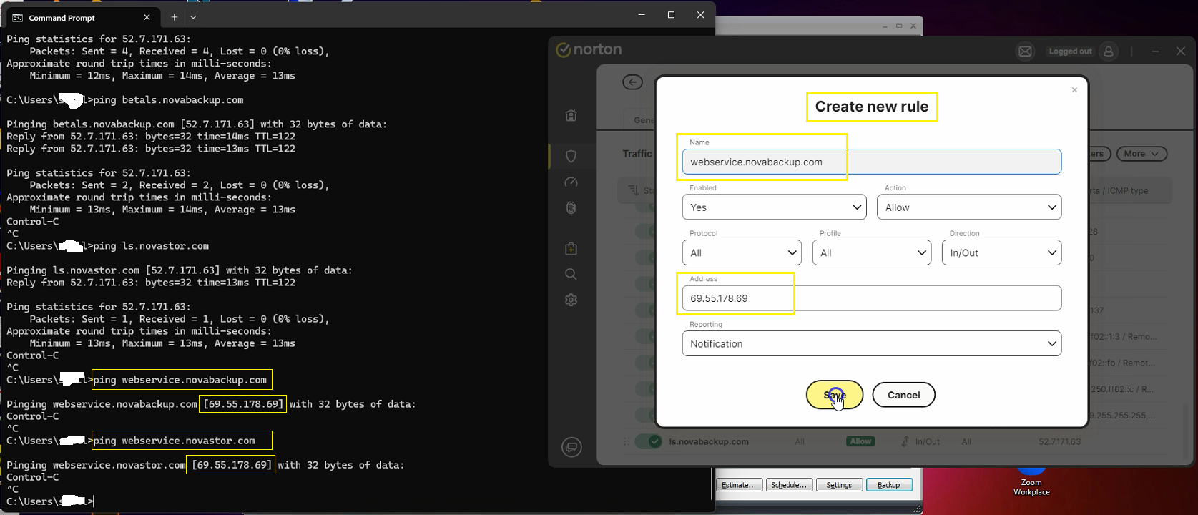Open the Norton chat support icon

pyautogui.click(x=571, y=447)
